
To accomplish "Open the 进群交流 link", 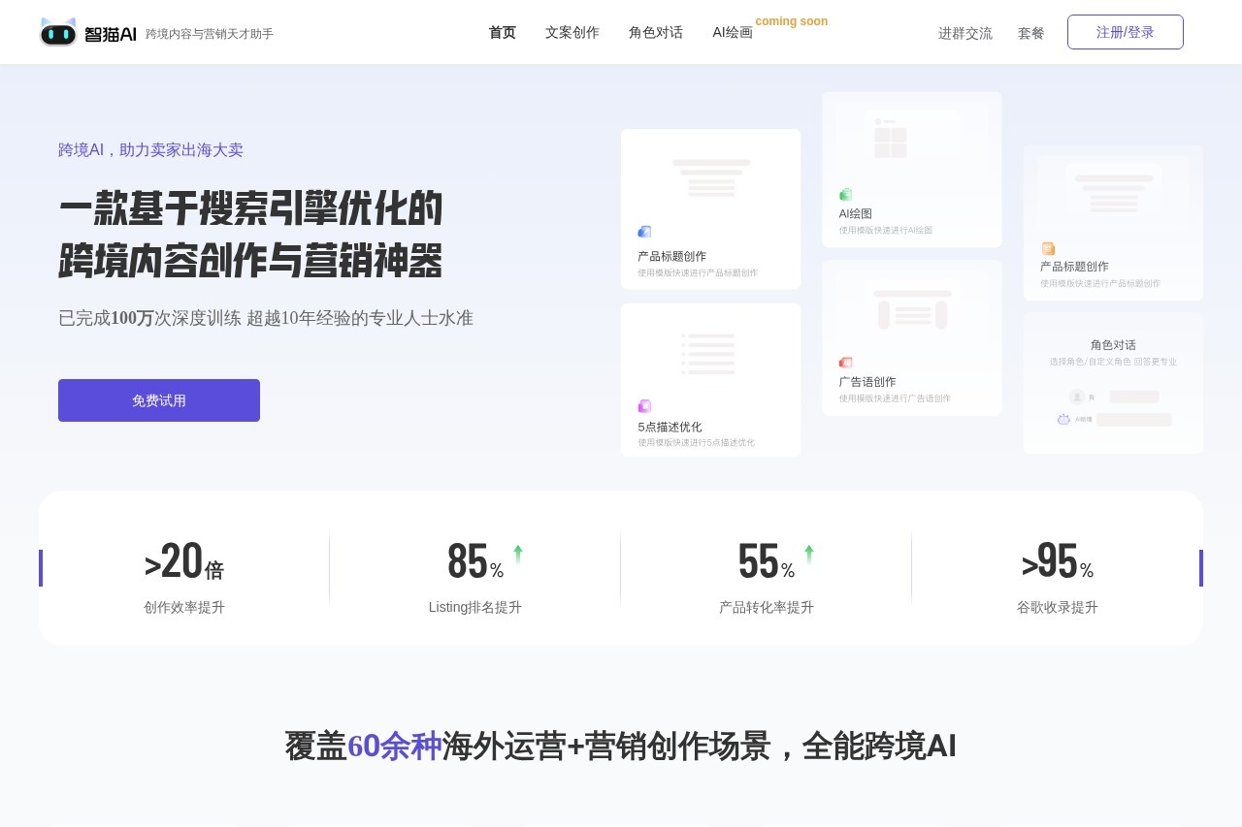I will (964, 33).
